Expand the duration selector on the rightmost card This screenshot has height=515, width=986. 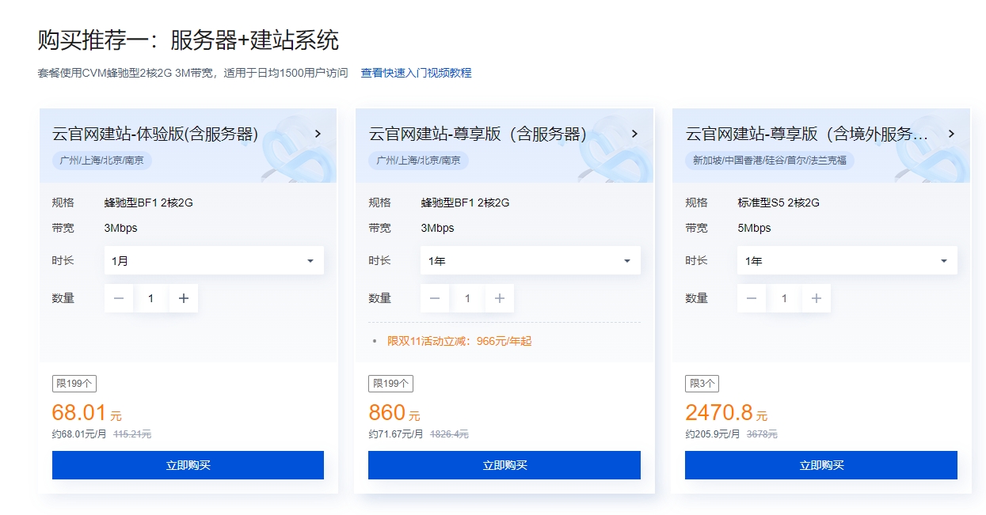(847, 260)
